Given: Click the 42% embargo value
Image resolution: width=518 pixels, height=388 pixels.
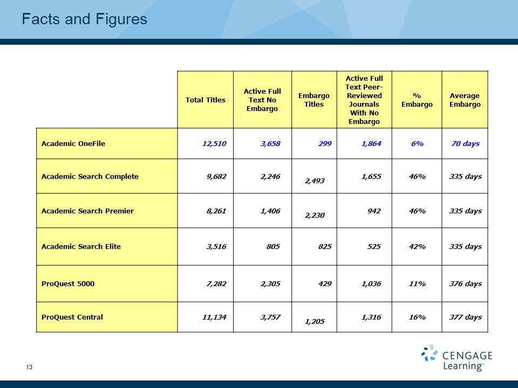Looking at the screenshot, I should (x=417, y=246).
